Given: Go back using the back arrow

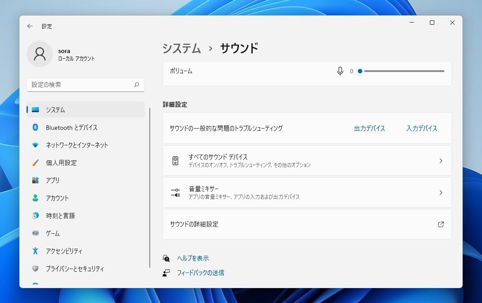Looking at the screenshot, I should pyautogui.click(x=30, y=26).
